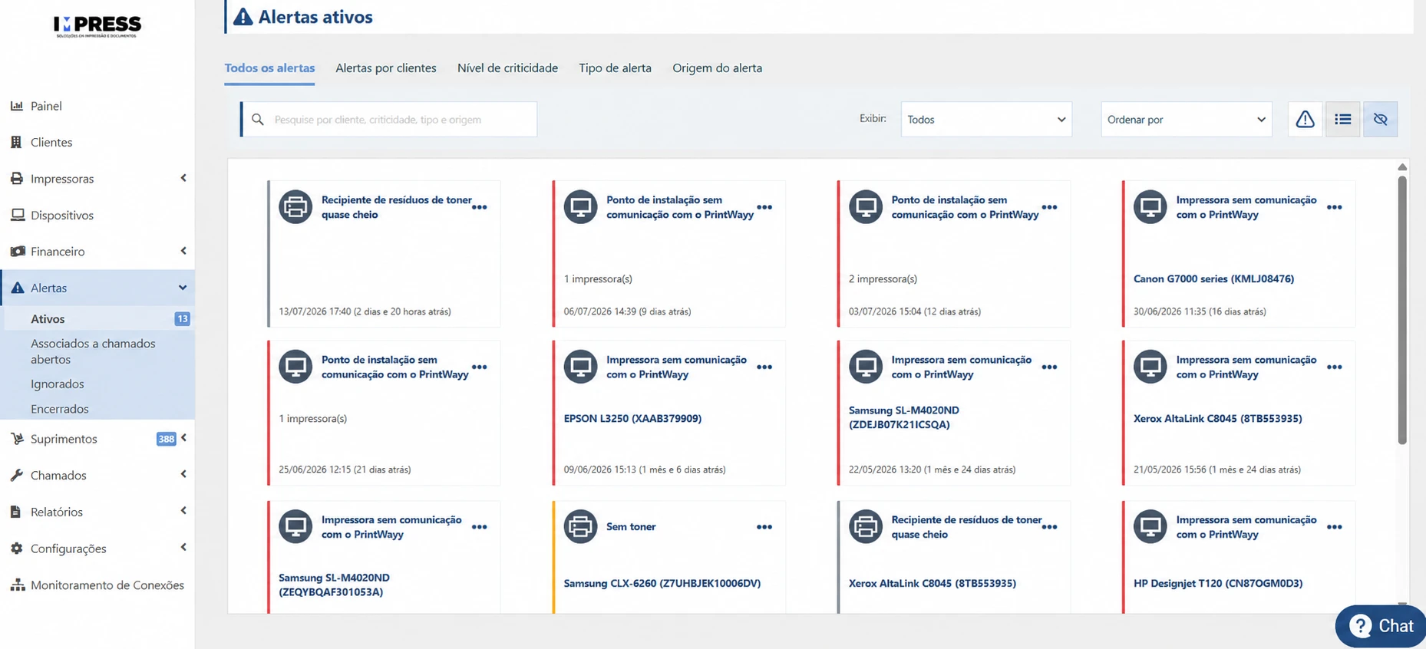
Task: Open Encerrados alerts list
Action: tap(60, 409)
